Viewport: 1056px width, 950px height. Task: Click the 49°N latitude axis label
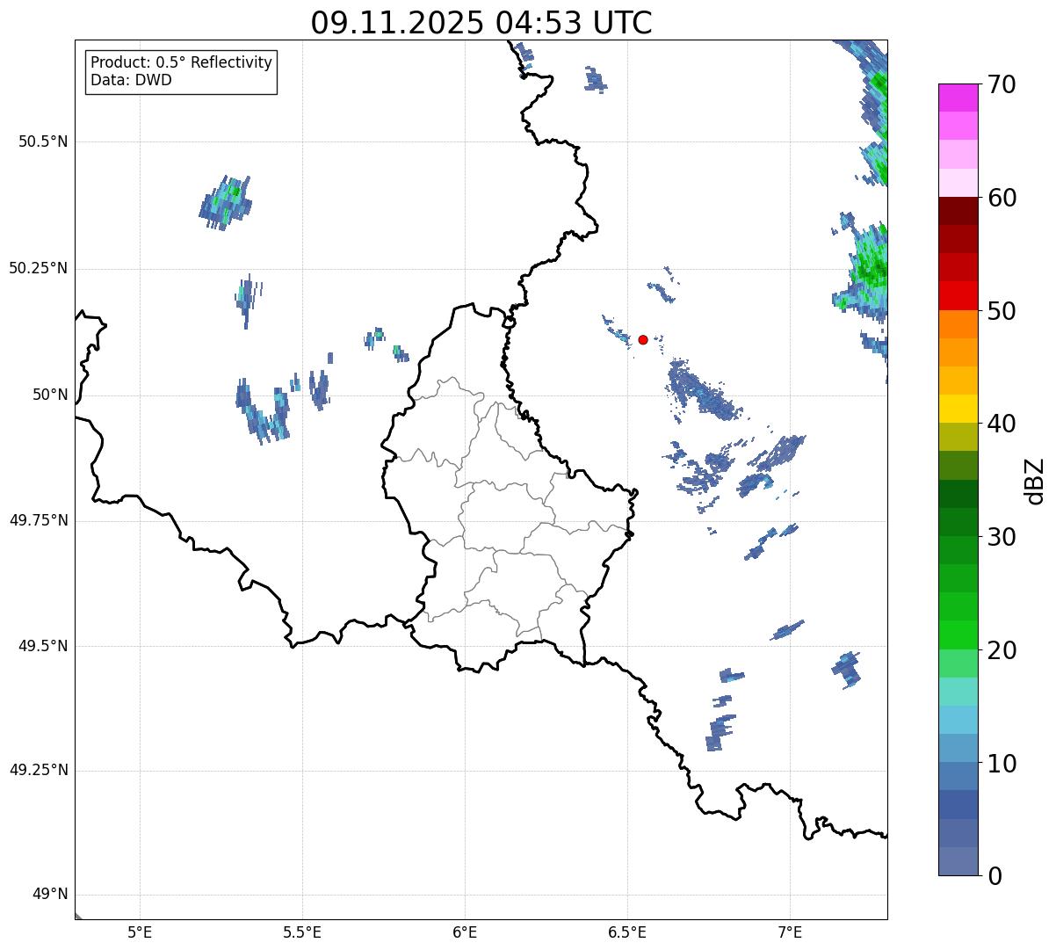[49, 895]
